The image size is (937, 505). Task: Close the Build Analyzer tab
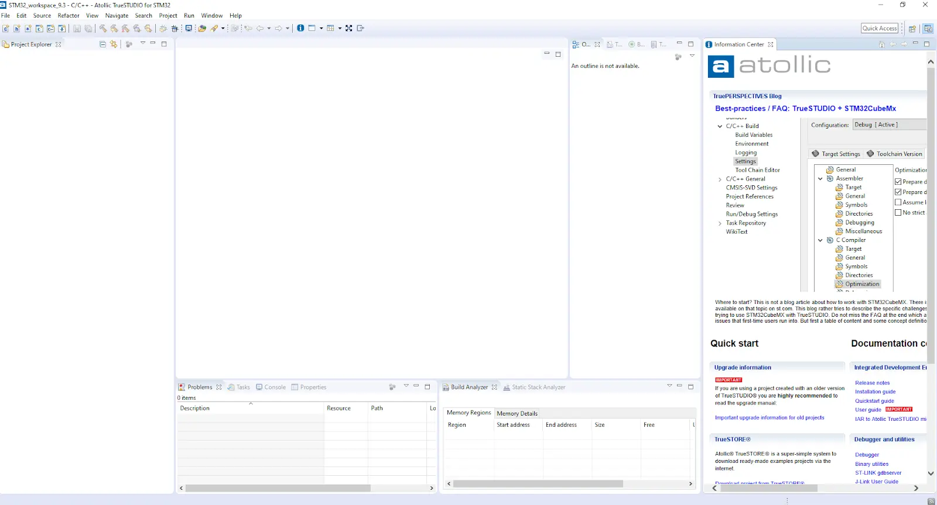494,387
